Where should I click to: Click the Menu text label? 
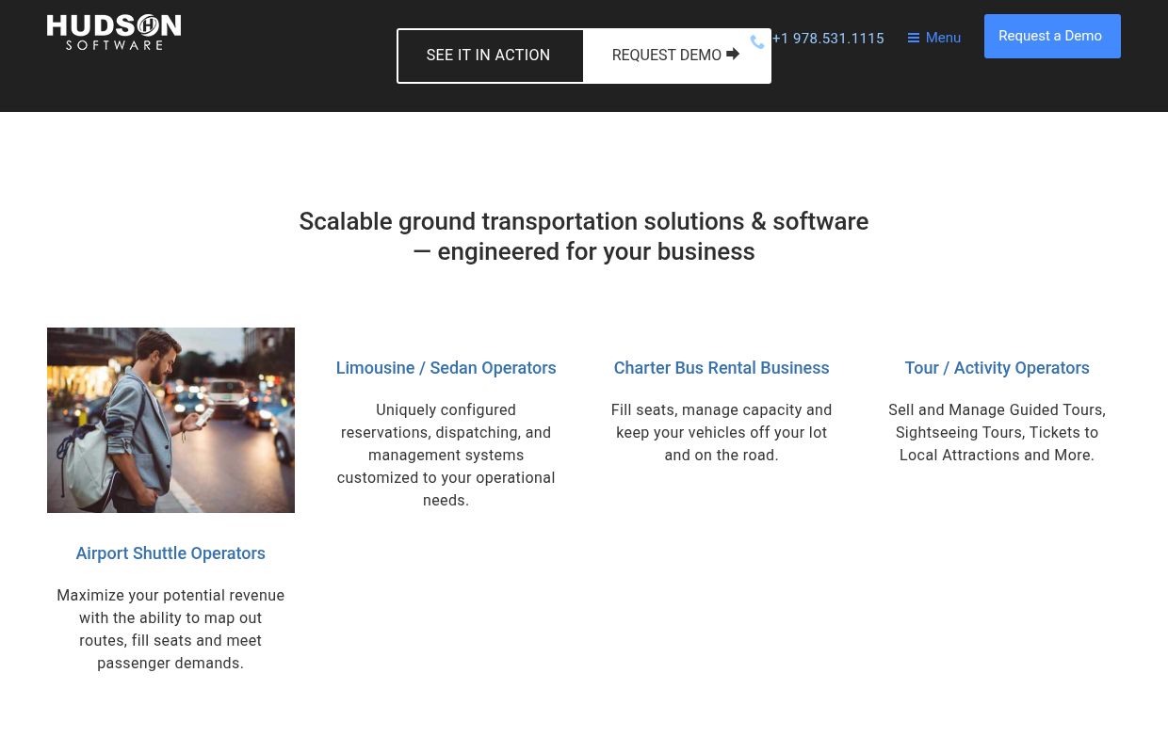pos(943,38)
